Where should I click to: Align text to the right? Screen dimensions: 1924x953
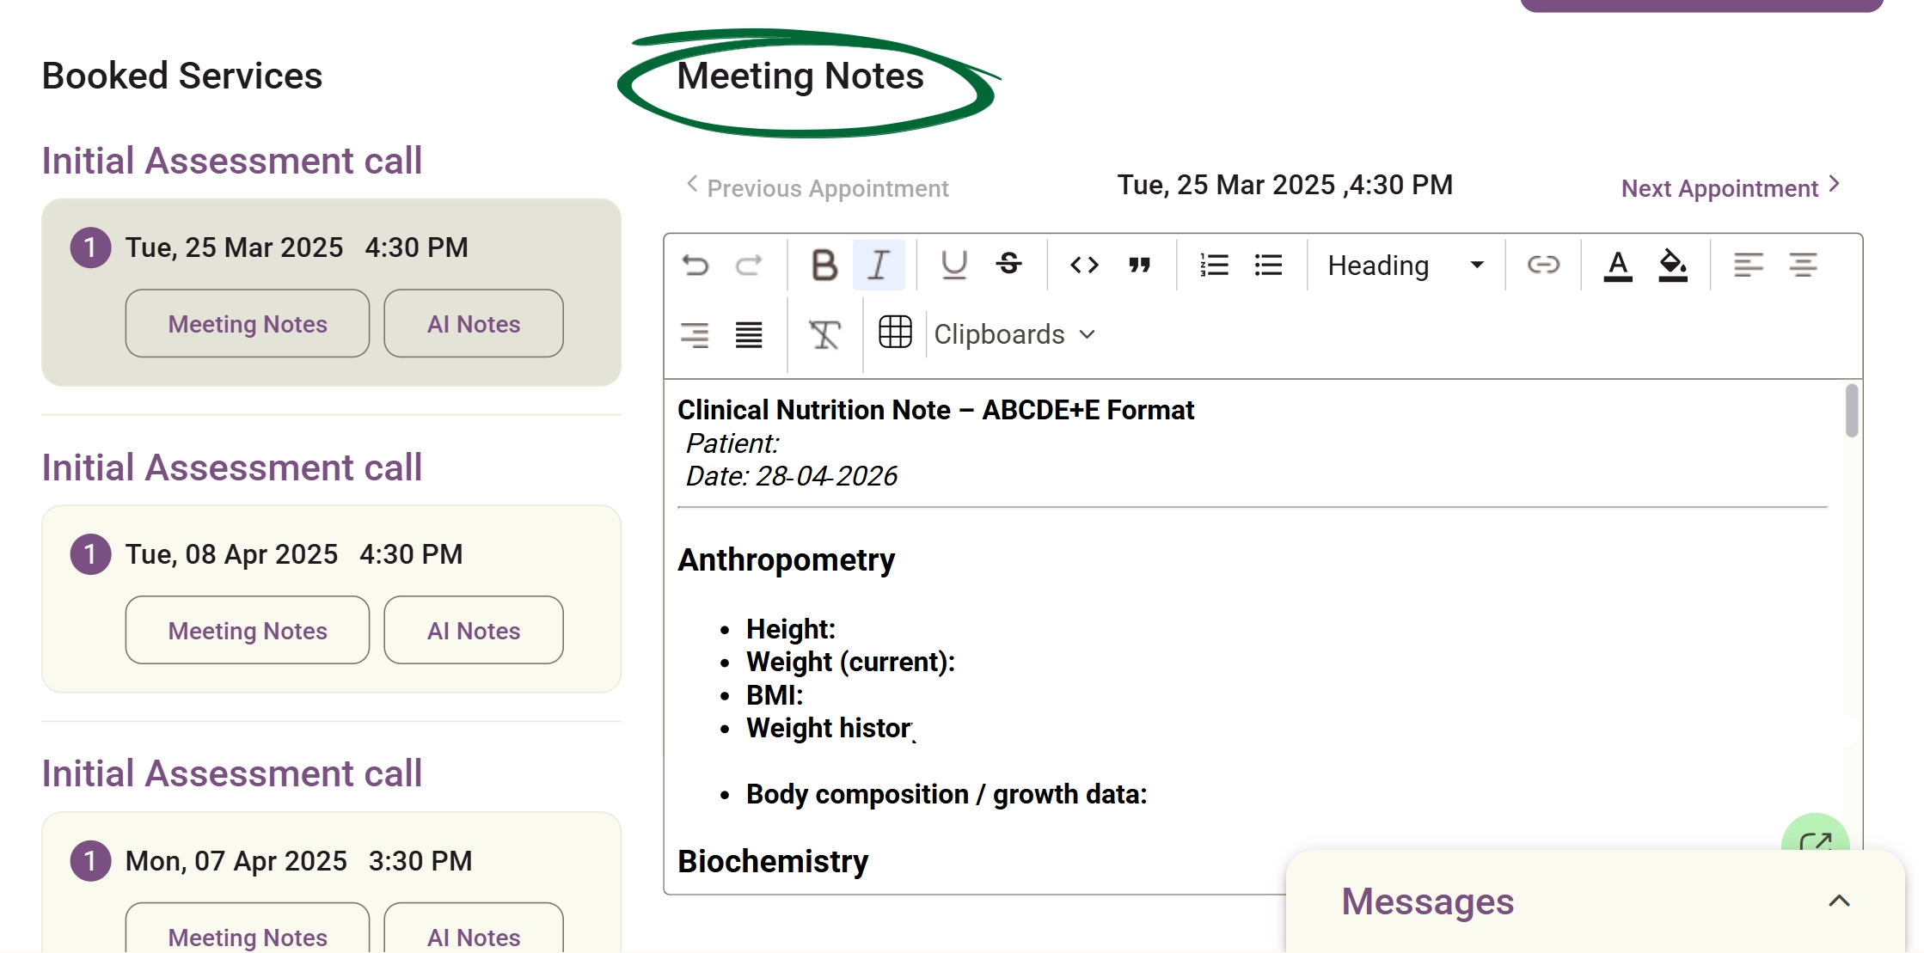[x=695, y=334]
